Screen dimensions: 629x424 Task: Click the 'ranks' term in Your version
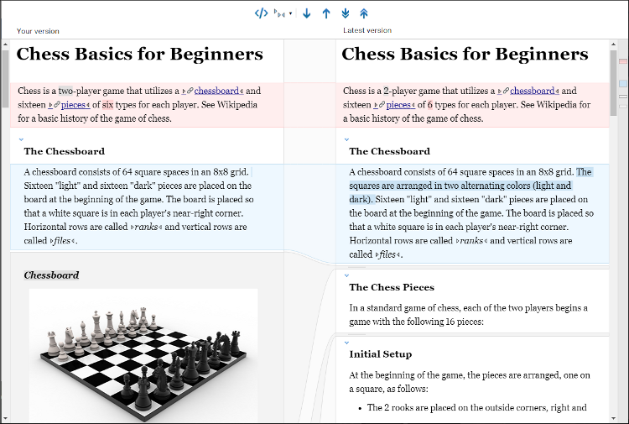coord(147,227)
